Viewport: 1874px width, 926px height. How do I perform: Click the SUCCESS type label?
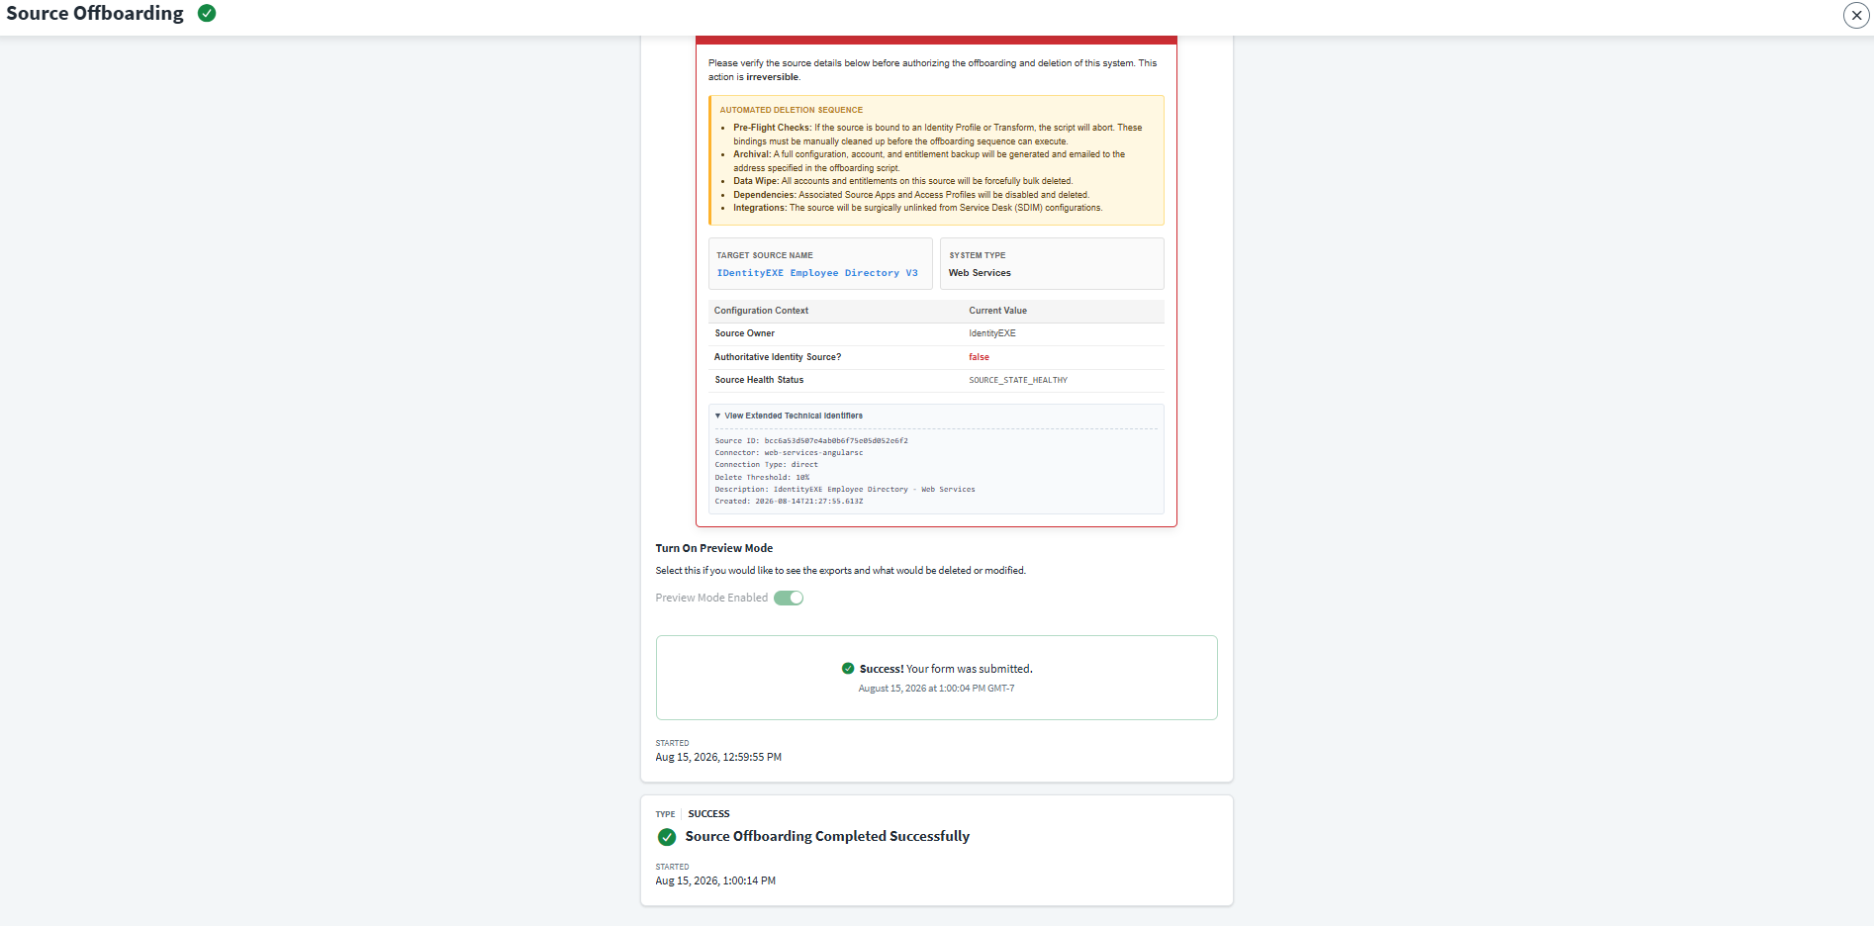click(708, 814)
